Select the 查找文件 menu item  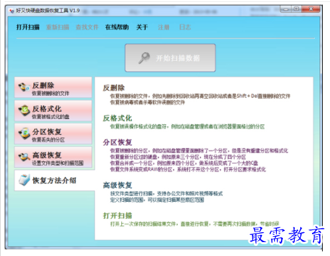click(87, 27)
